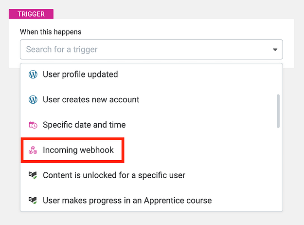Choose Content is unlocked for a specific user
This screenshot has width=304, height=225.
point(114,175)
